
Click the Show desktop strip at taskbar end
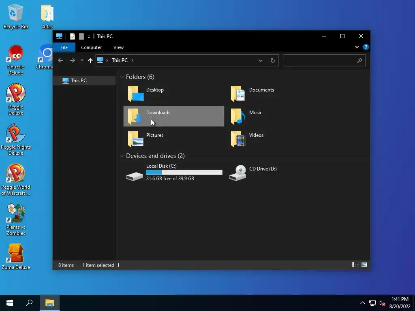[414, 303]
